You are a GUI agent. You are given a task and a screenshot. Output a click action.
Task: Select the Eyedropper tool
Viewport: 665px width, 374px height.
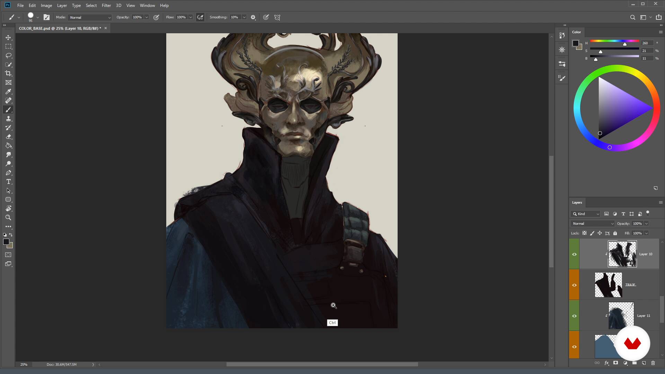(8, 91)
